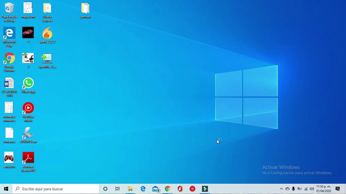Select the WhatsApp desktop shortcut

point(28,85)
